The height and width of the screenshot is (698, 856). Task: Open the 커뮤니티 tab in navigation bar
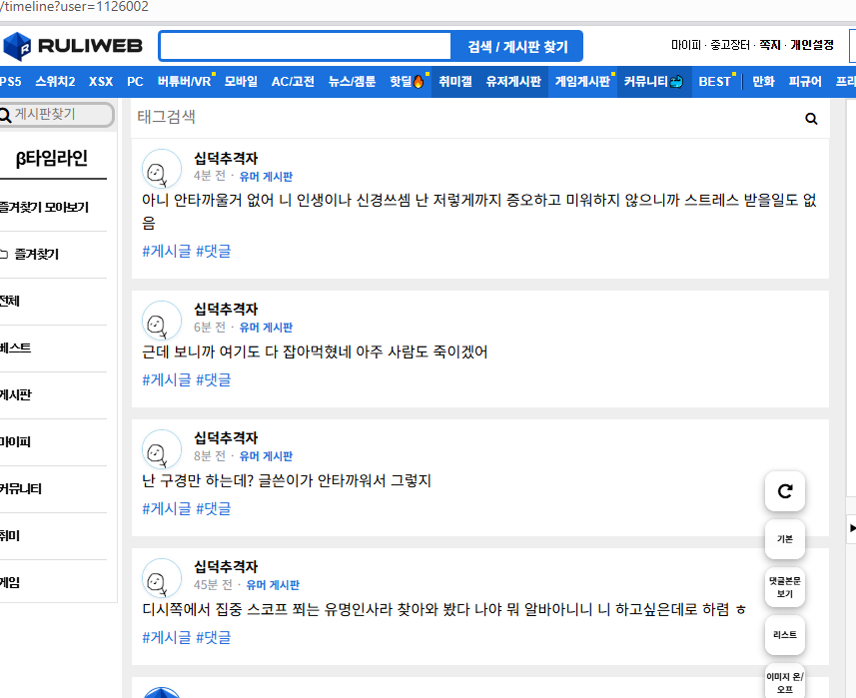point(652,81)
